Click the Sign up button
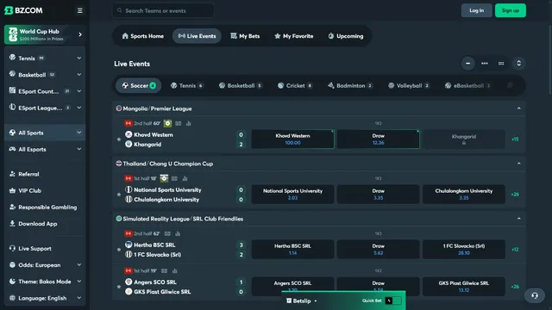This screenshot has width=552, height=310. pos(510,10)
